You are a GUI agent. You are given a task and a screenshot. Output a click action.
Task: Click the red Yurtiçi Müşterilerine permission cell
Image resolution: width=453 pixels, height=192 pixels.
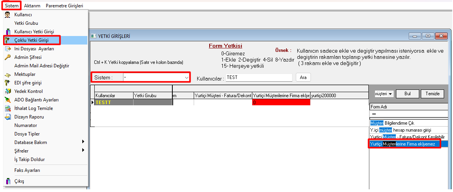pos(281,103)
